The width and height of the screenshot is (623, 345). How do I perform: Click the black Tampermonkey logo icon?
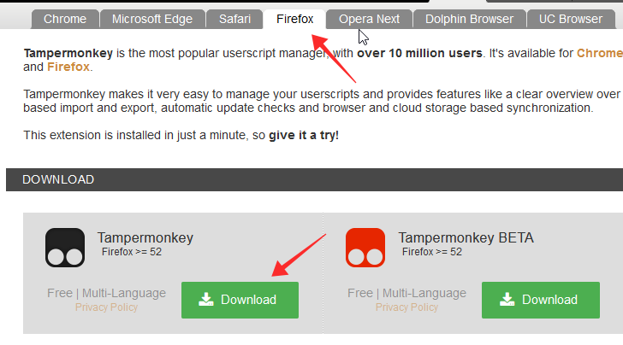coord(65,248)
